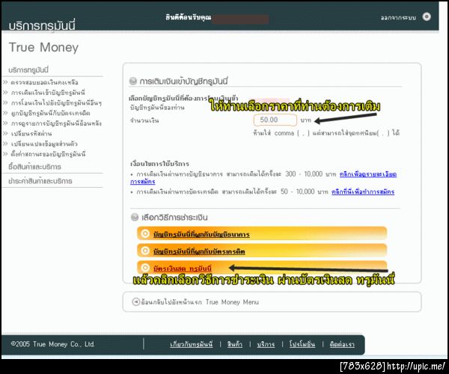Open credit card registration link คลิกที่นี่เพื่อทำการสมัคร
This screenshot has height=374, width=449.
pos(363,191)
